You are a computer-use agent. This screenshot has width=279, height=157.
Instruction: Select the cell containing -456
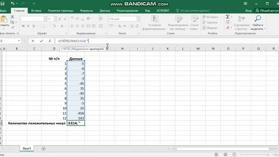(76, 113)
